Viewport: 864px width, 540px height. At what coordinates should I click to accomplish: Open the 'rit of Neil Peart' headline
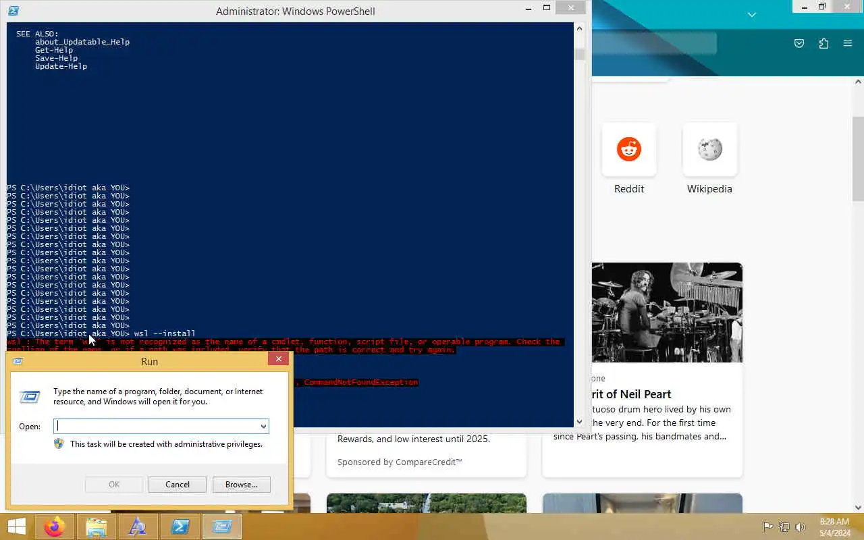632,394
